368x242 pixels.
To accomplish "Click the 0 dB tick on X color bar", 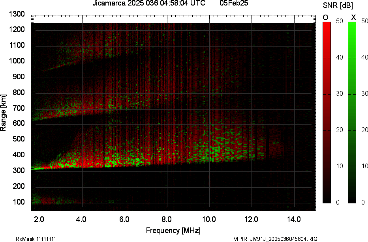I will 363,202.
